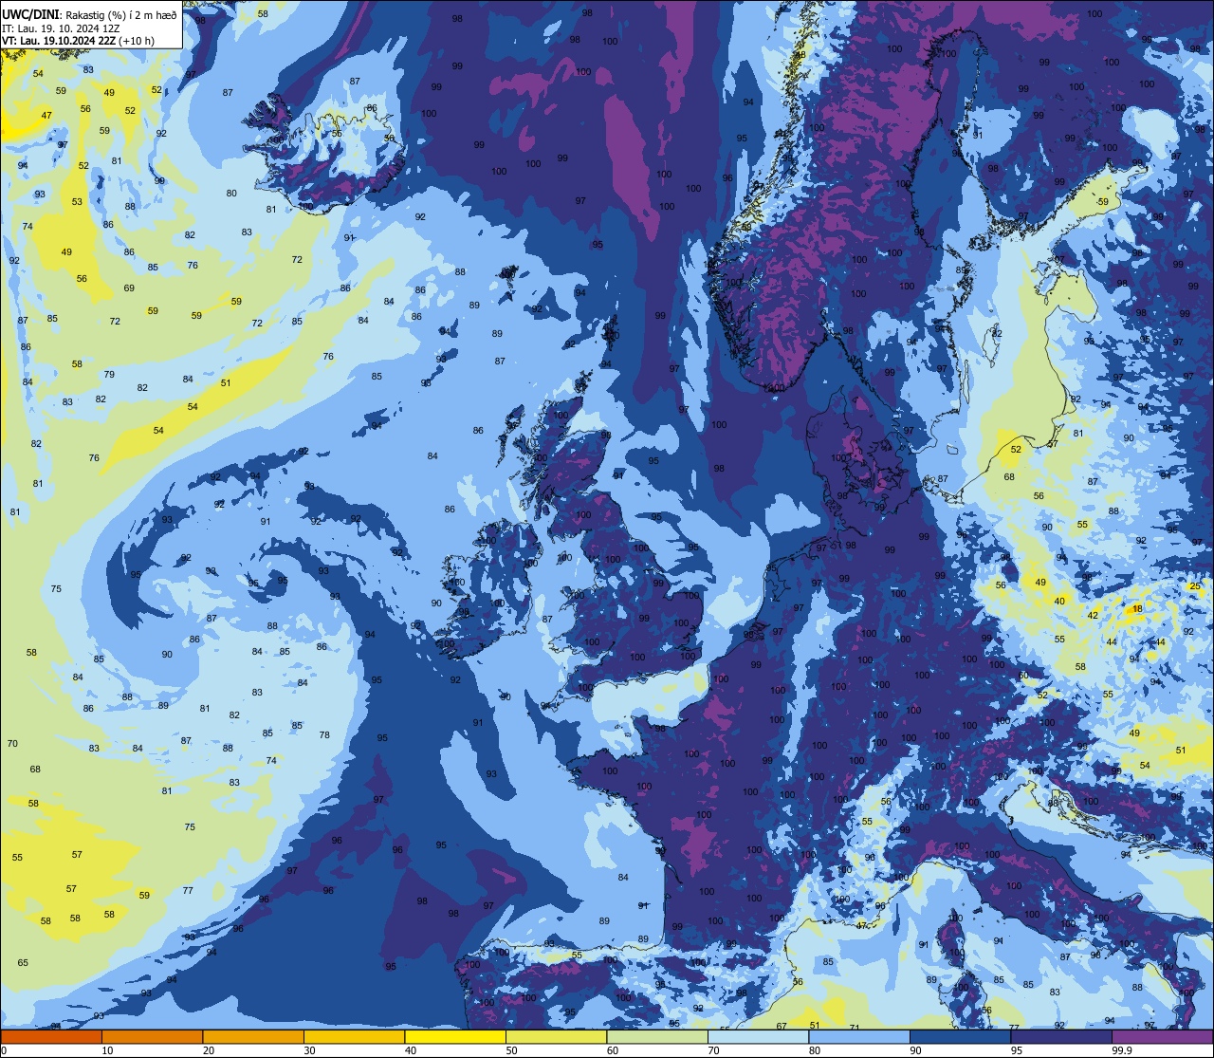Viewport: 1214px width, 1058px height.
Task: Click the purple legend swatch above 99.9%
Action: tap(1163, 1036)
